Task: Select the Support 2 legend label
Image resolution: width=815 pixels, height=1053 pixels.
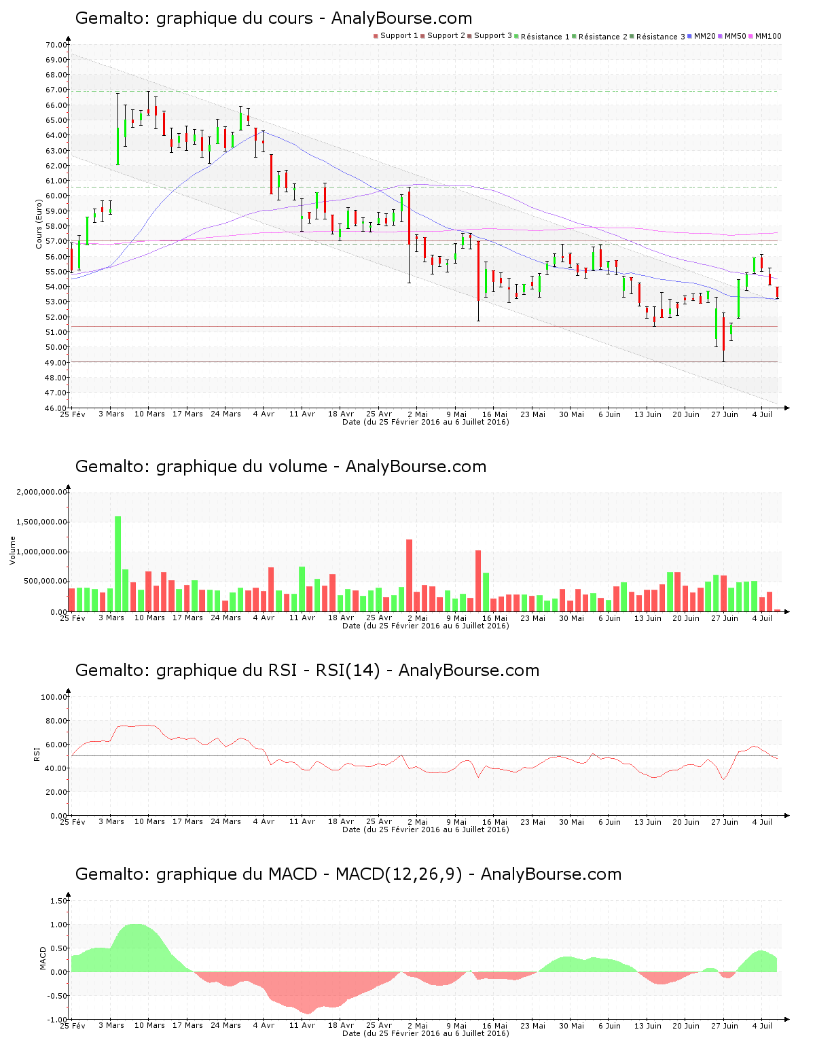Action: pyautogui.click(x=446, y=36)
